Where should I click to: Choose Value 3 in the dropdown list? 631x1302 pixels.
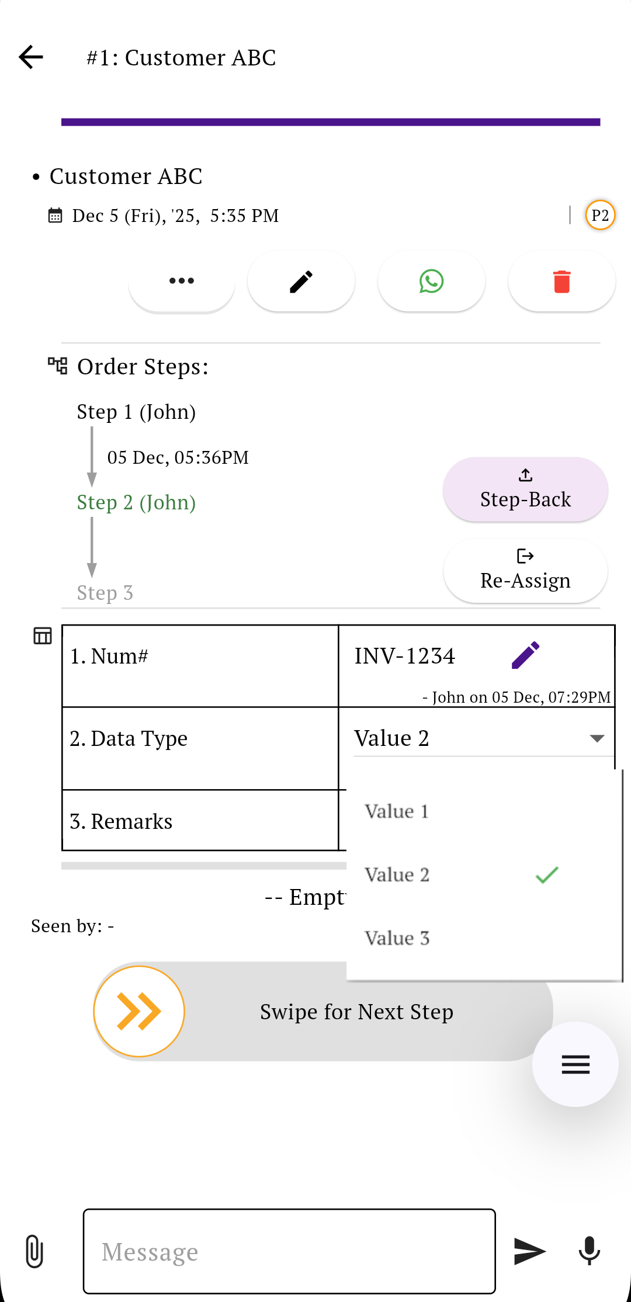397,938
